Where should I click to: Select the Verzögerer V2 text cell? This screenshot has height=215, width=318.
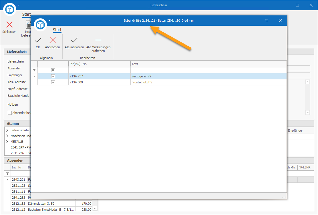click(x=208, y=76)
